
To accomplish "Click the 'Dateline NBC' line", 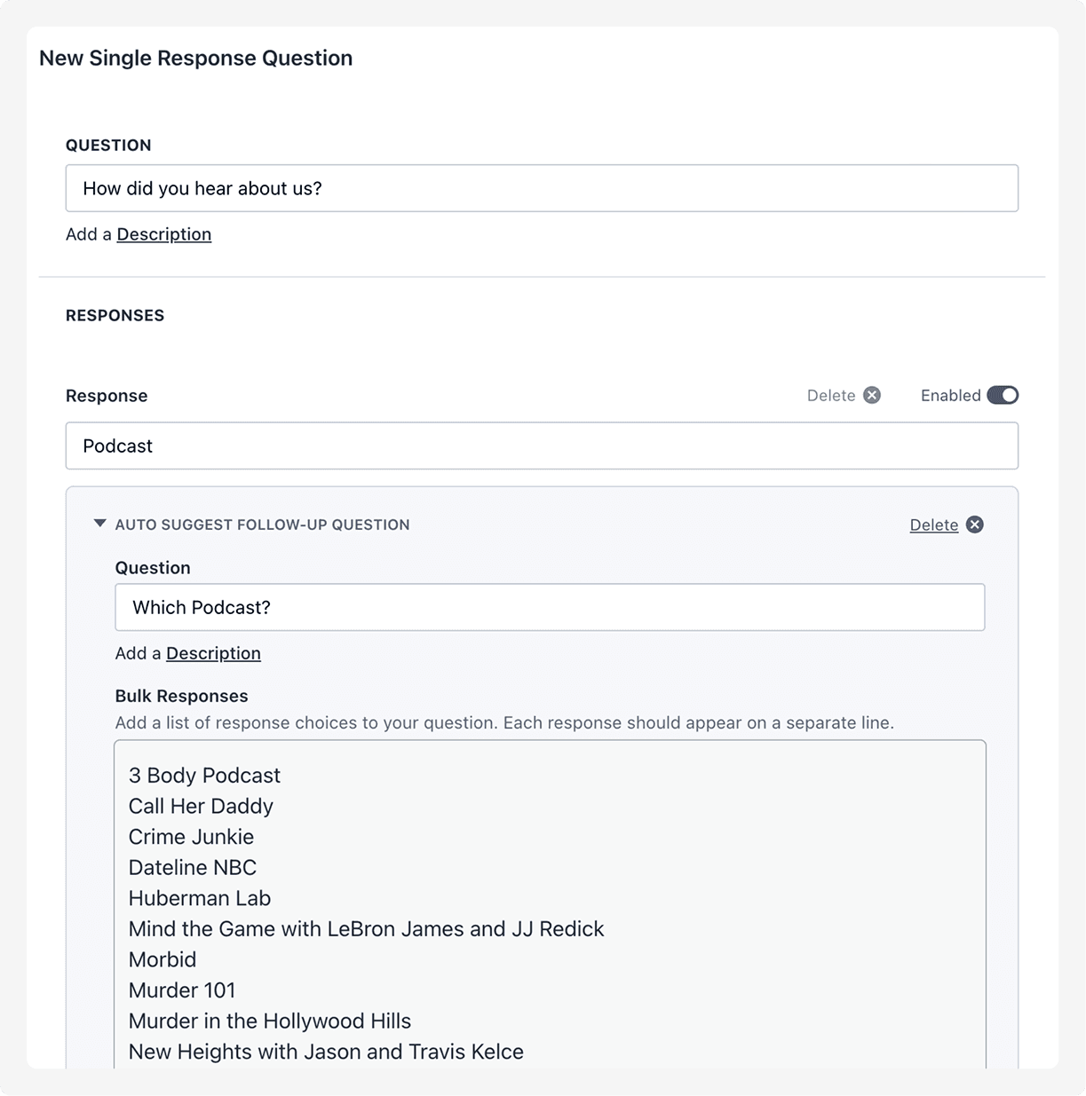I will click(193, 867).
